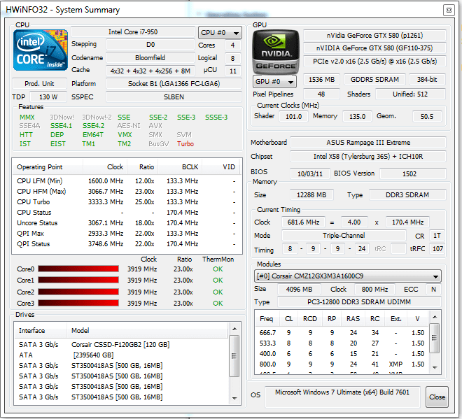Click the Interface column header in Drives
Image resolution: width=462 pixels, height=419 pixels.
[40, 331]
